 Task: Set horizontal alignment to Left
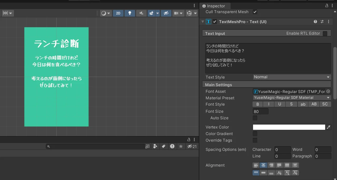[x=256, y=165]
